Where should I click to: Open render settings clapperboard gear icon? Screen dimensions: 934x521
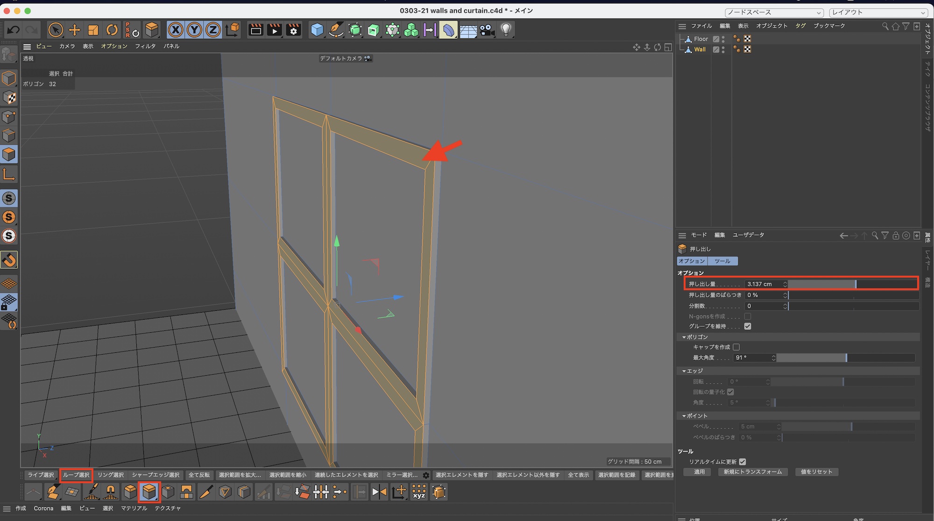pyautogui.click(x=293, y=30)
